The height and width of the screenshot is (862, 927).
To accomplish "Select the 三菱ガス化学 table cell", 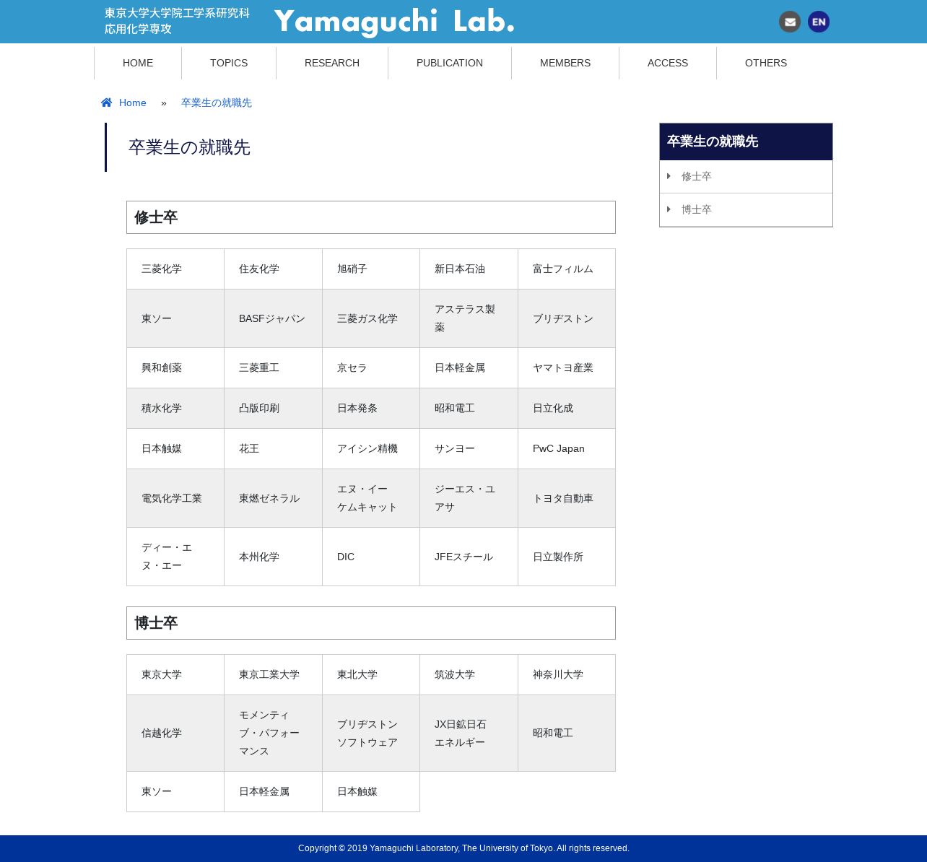I will (x=371, y=318).
